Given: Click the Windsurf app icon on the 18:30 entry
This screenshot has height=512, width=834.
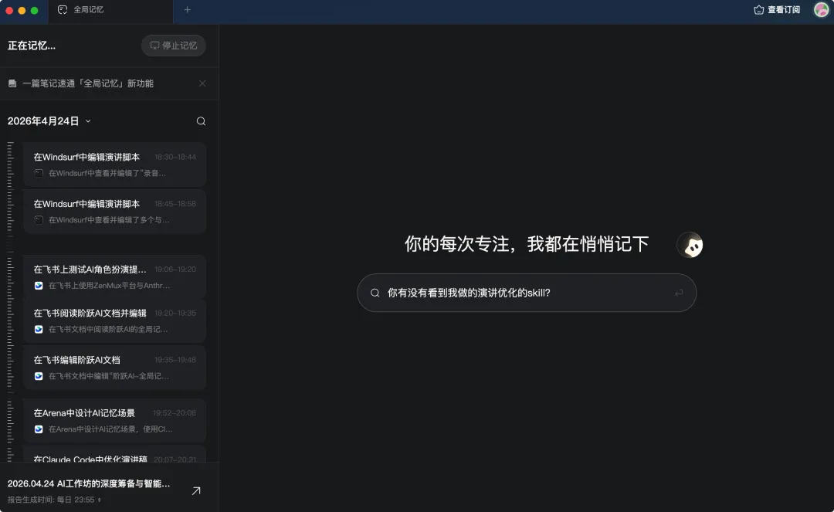Looking at the screenshot, I should coord(39,171).
